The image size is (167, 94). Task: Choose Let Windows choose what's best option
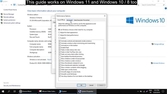tap(75, 30)
